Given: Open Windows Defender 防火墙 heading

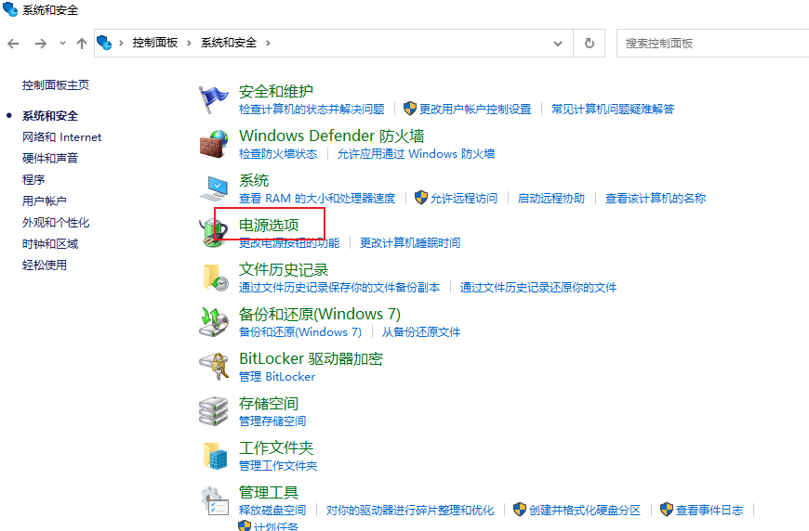Looking at the screenshot, I should tap(331, 136).
